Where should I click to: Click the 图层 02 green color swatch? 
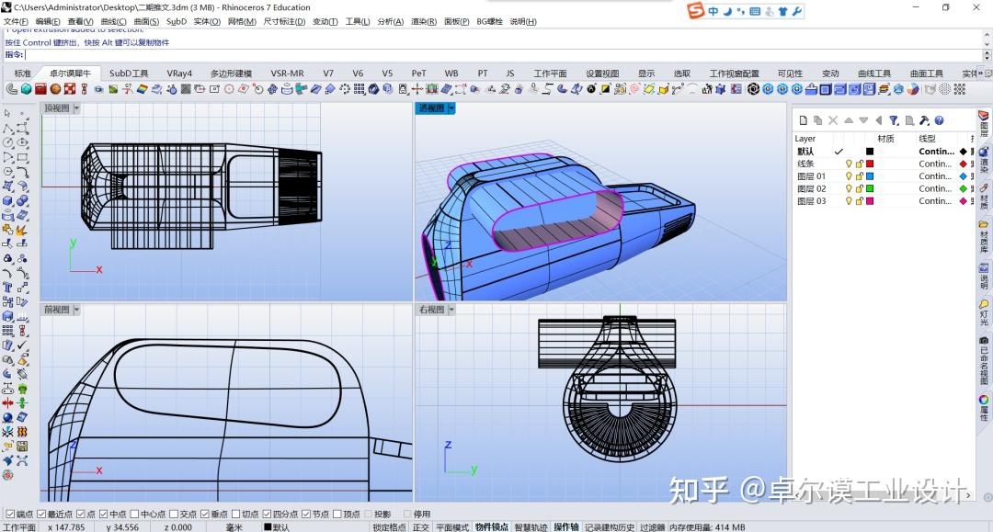click(870, 188)
